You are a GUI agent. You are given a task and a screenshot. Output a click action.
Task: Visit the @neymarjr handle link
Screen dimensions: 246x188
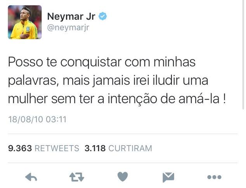68,28
